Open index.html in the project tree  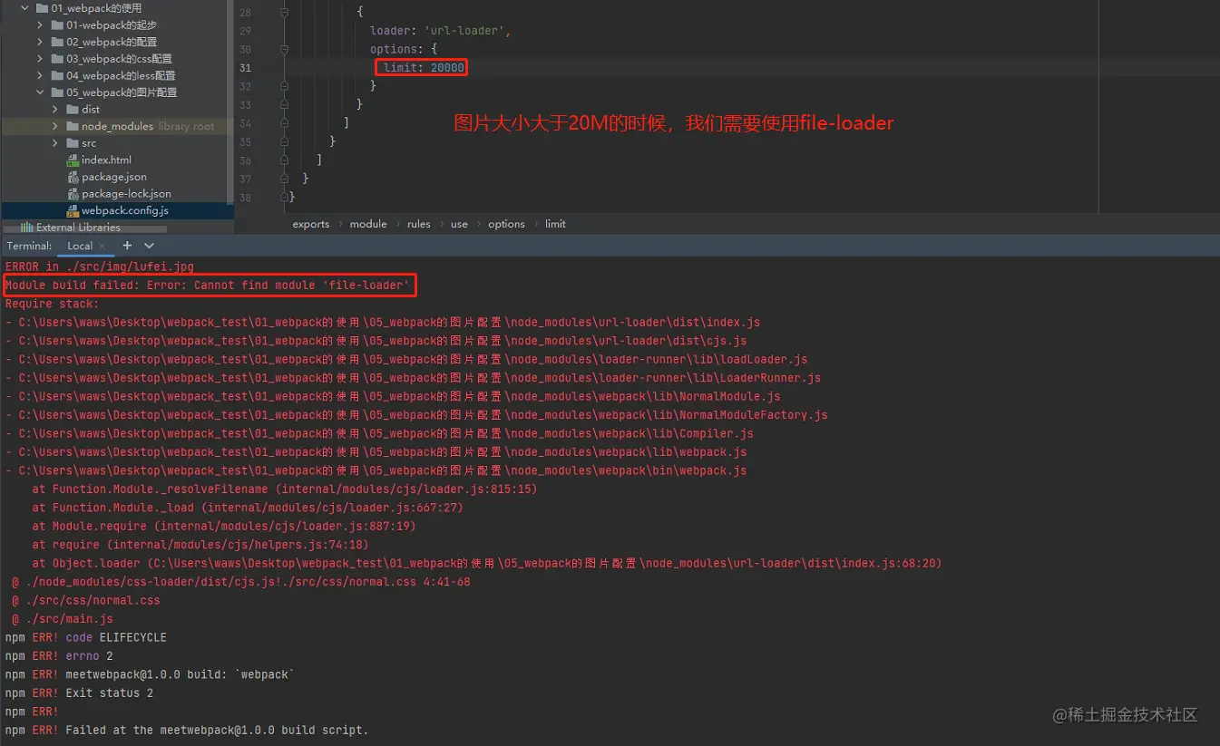(x=106, y=160)
